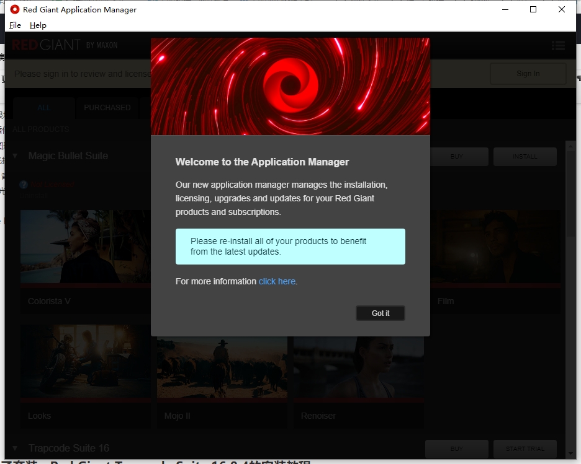Click the scrollbar up arrow
Image resolution: width=581 pixels, height=464 pixels.
click(x=570, y=146)
